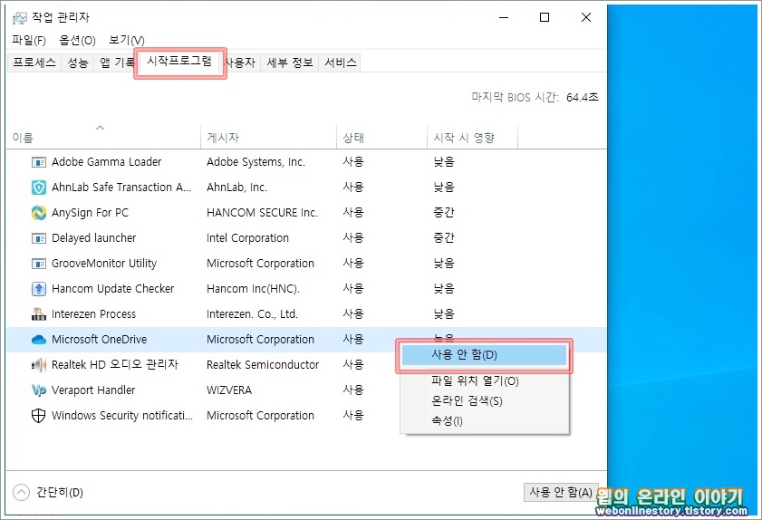
Task: Click the 낮음 impact value for Adobe Gamma Loader
Action: click(x=444, y=162)
